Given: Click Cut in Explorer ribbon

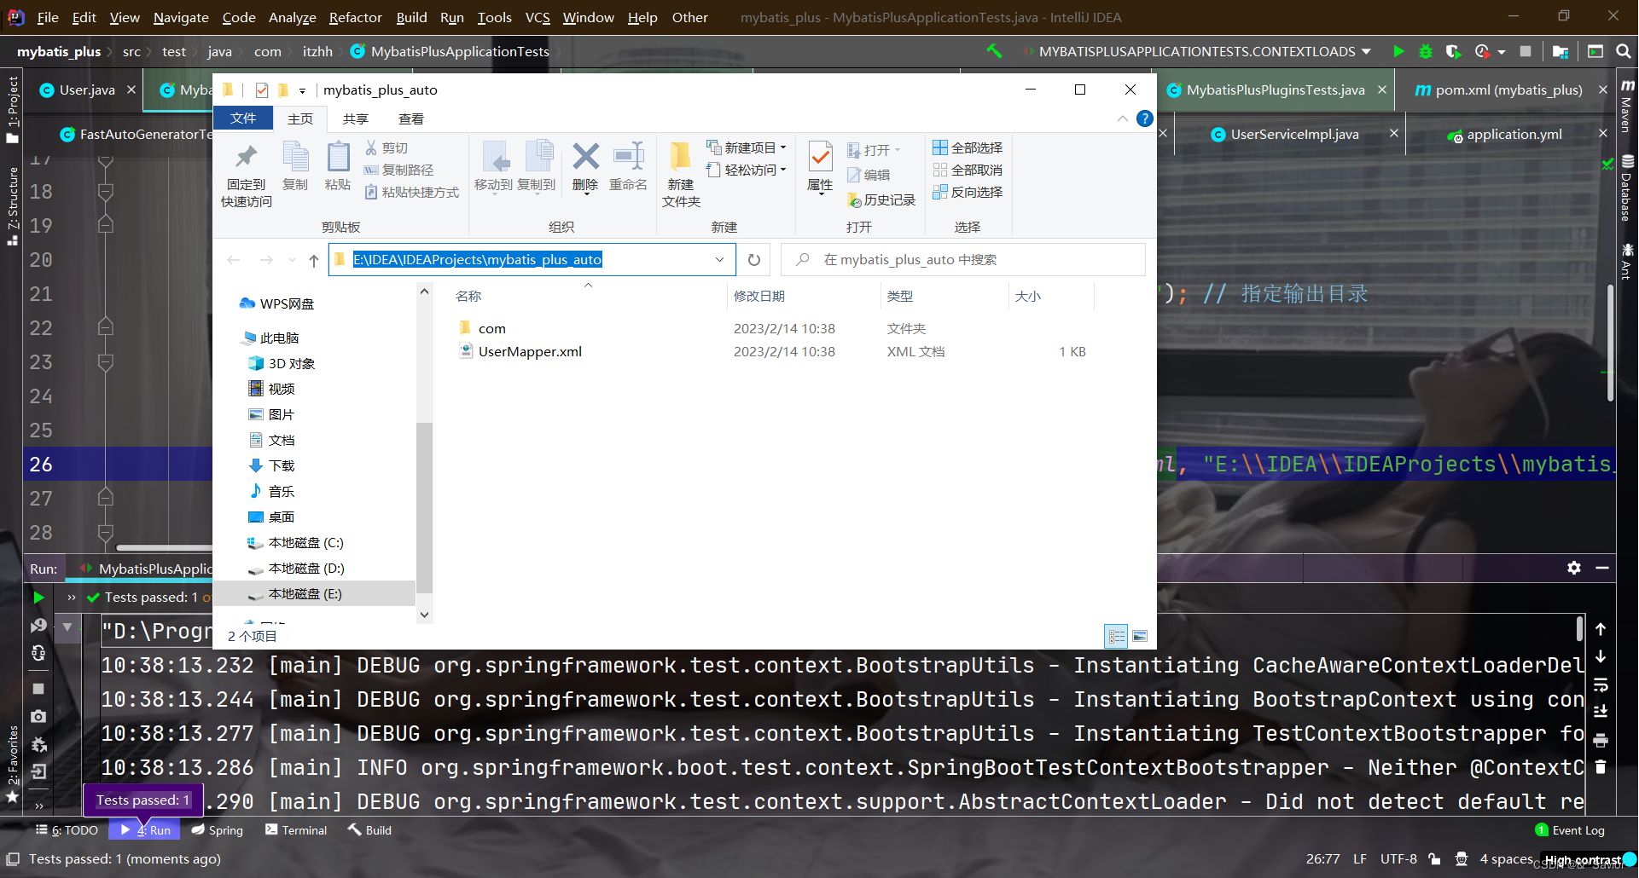Looking at the screenshot, I should click(387, 147).
